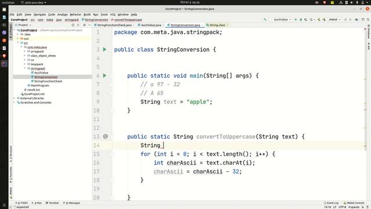Click convertToUppercase breadcrumb in navigation bar
Image resolution: width=371 pixels, height=209 pixels.
click(128, 20)
